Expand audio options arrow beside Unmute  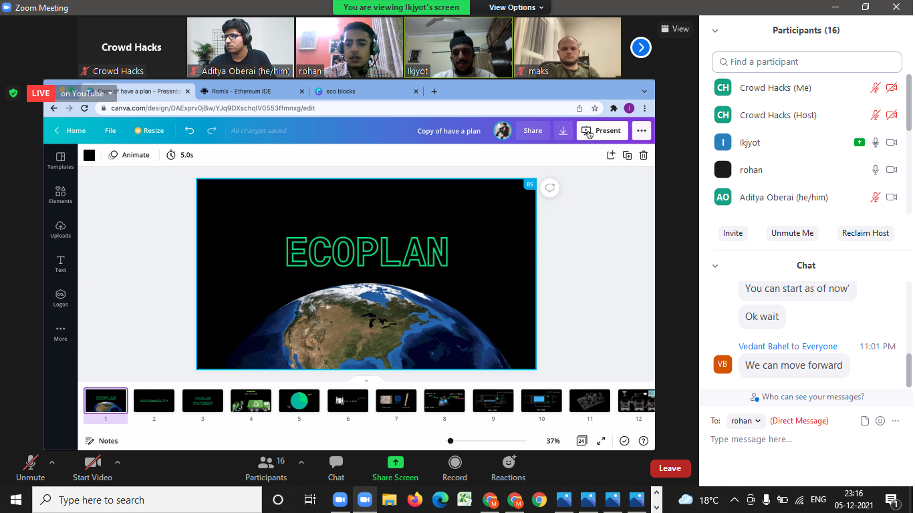[x=52, y=462]
